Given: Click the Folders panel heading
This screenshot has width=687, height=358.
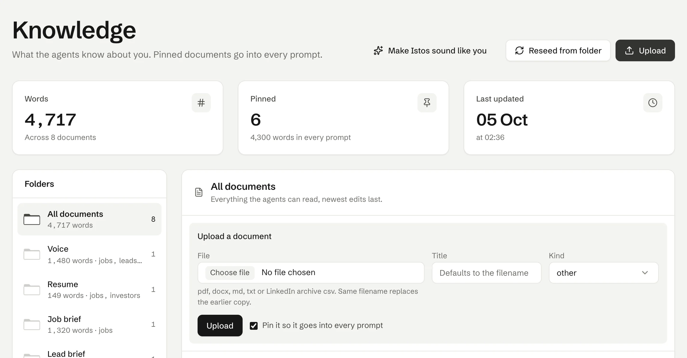Looking at the screenshot, I should point(39,184).
